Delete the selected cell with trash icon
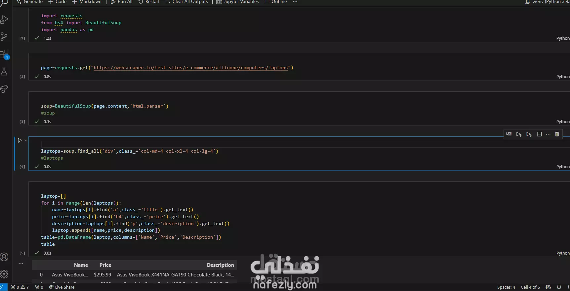570x291 pixels. 557,134
